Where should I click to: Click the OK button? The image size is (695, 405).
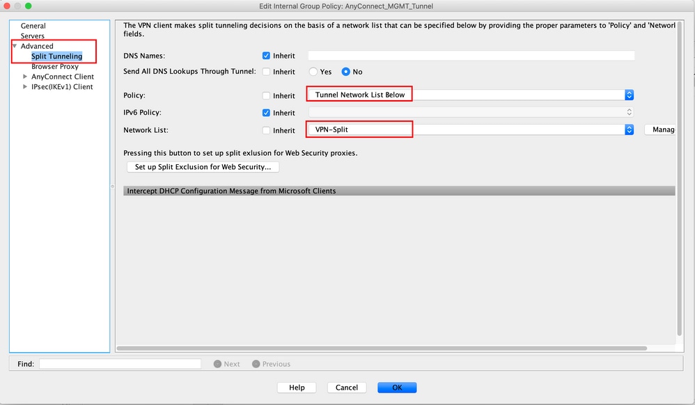(x=397, y=388)
